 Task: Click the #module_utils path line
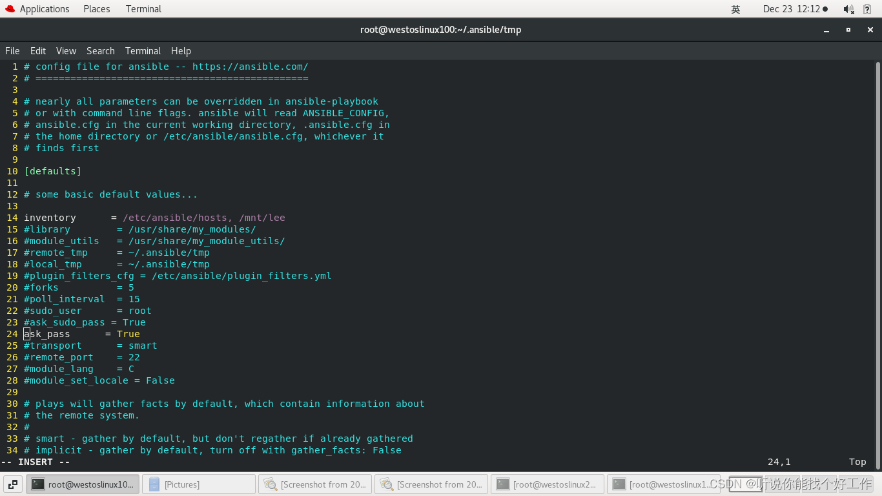(154, 241)
